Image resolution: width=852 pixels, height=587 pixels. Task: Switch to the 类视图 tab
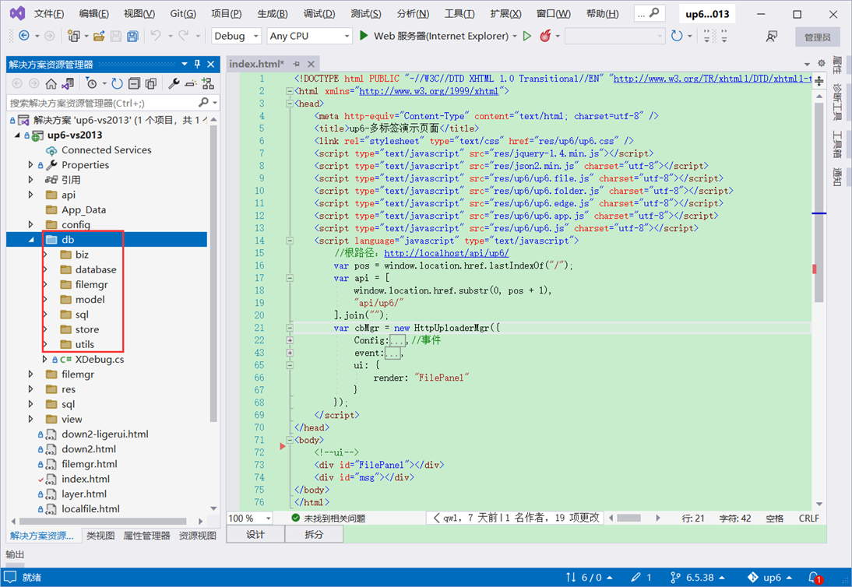(100, 536)
